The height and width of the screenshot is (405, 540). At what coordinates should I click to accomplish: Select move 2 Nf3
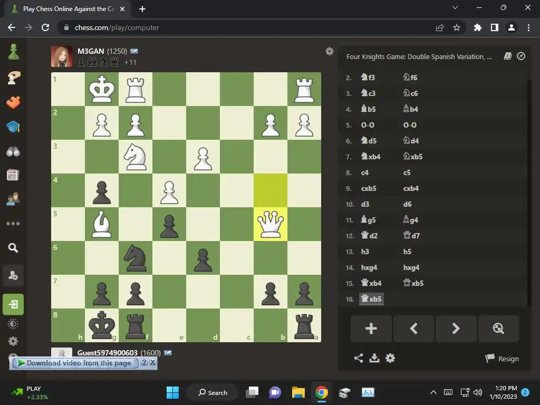[x=368, y=77]
